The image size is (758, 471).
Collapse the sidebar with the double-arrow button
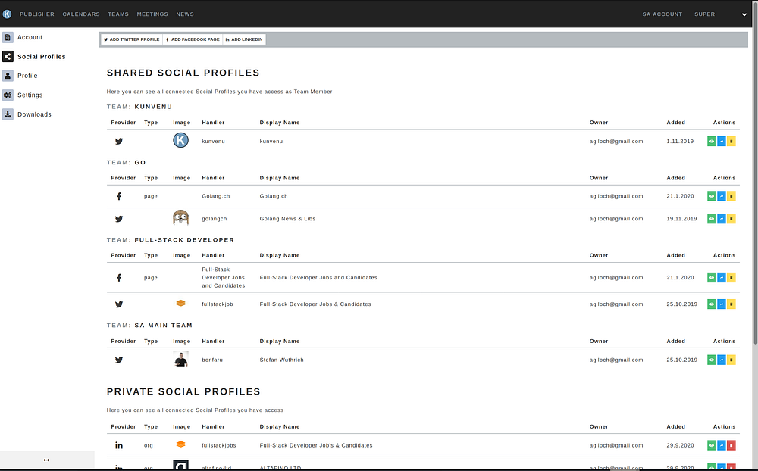pos(46,460)
